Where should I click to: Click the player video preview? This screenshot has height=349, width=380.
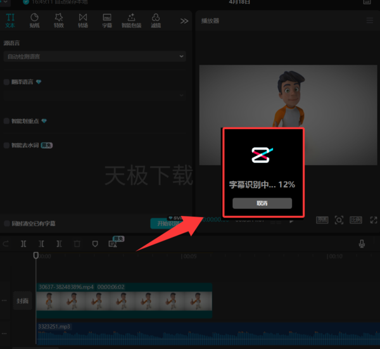tap(288, 115)
